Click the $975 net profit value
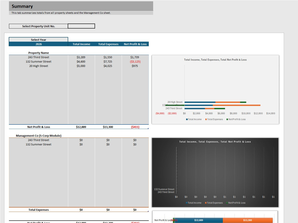298x223 pixels. 135,66
